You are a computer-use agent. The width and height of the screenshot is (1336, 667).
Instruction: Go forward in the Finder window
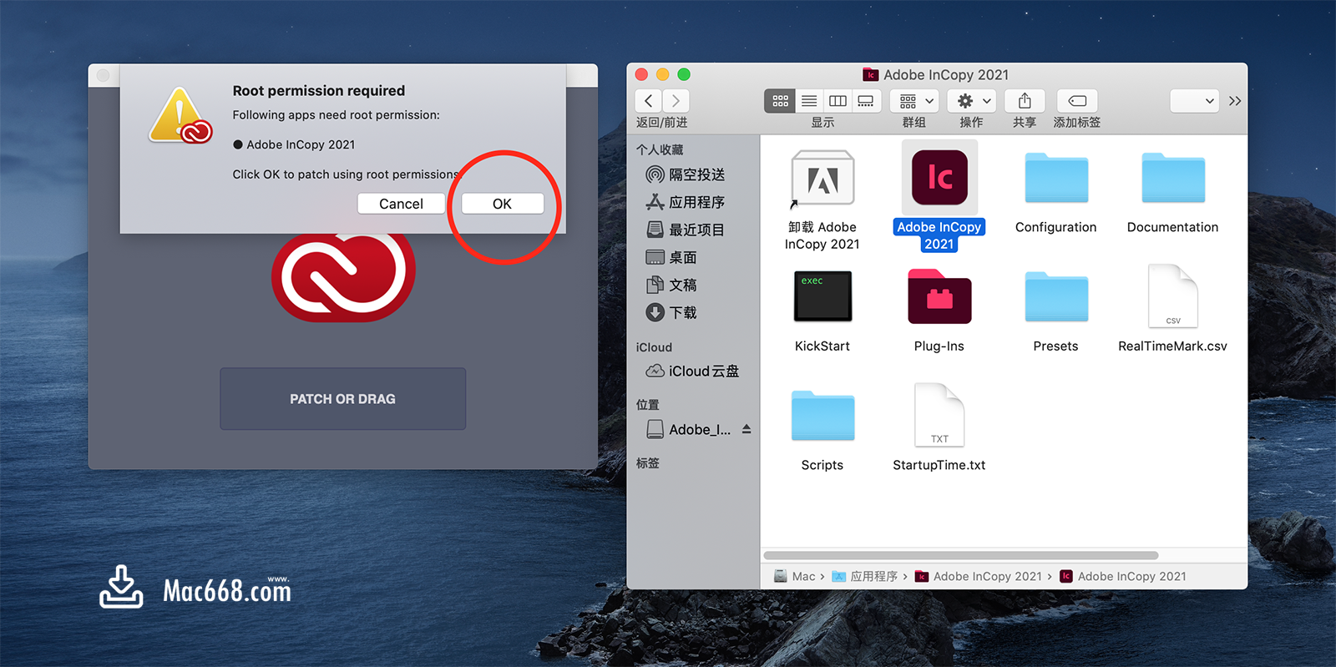(x=676, y=101)
